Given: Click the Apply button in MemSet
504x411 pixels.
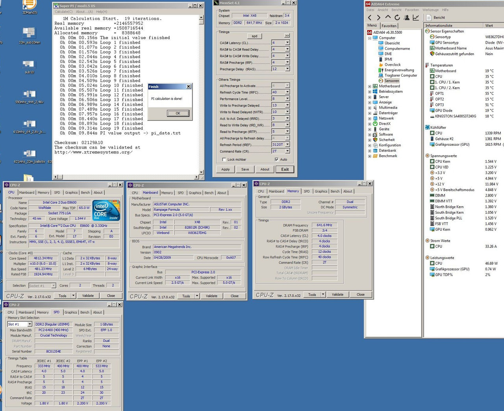Looking at the screenshot, I should [226, 169].
